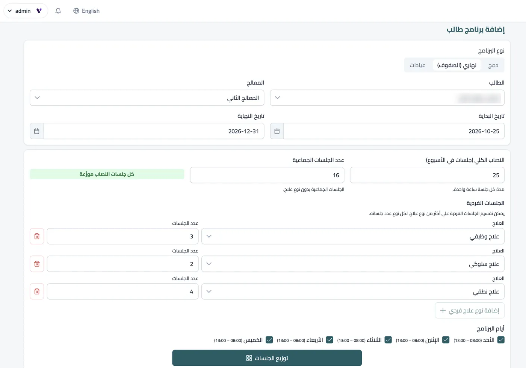This screenshot has height=368, width=526.
Task: Click the session count field showing 2
Action: (122, 264)
